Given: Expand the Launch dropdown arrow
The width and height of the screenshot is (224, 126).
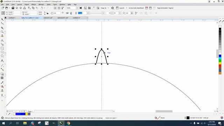Looking at the screenshot, I should pos(126,8).
